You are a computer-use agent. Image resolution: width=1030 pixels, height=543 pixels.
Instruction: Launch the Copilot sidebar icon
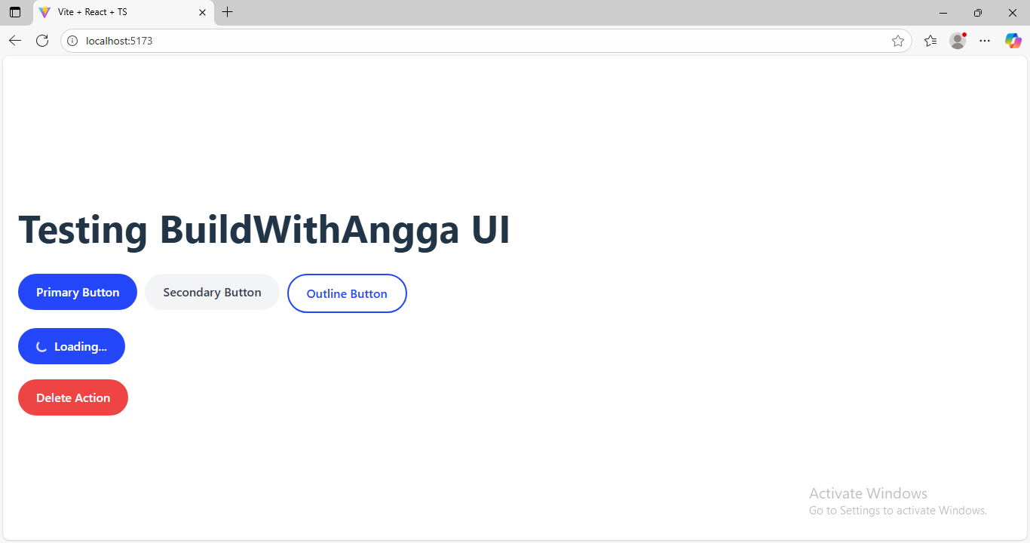1013,41
